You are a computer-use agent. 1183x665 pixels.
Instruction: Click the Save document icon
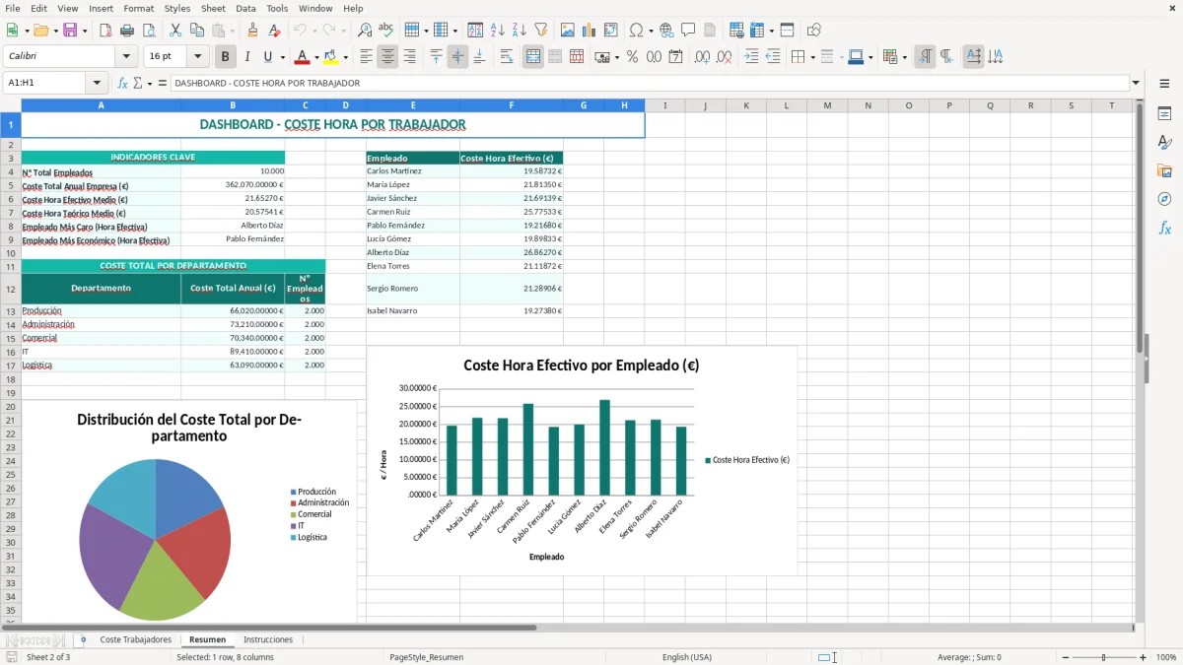tap(70, 31)
